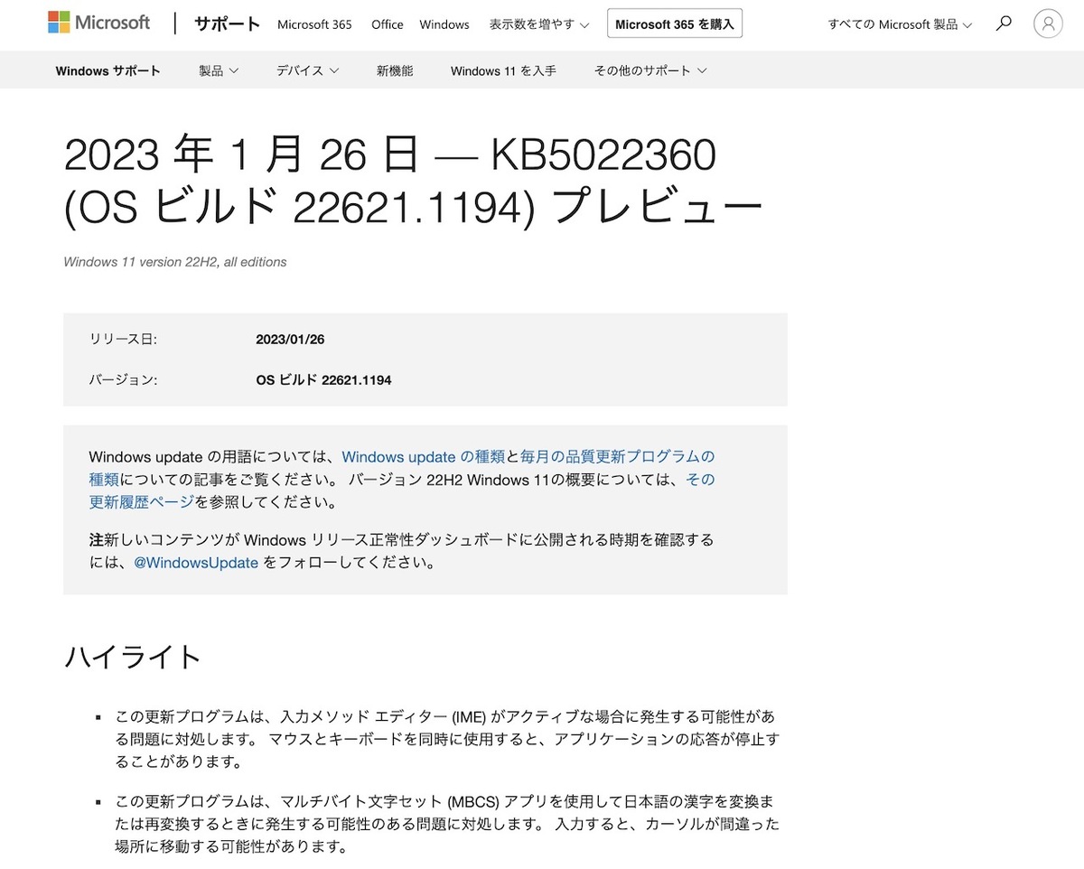The height and width of the screenshot is (869, 1084).
Task: Open @WindowsUpdate link
Action: (196, 563)
